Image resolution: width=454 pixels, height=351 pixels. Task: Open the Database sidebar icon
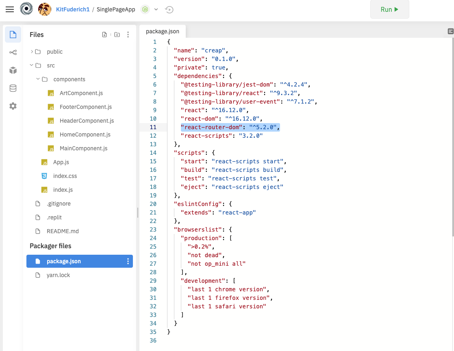click(13, 88)
